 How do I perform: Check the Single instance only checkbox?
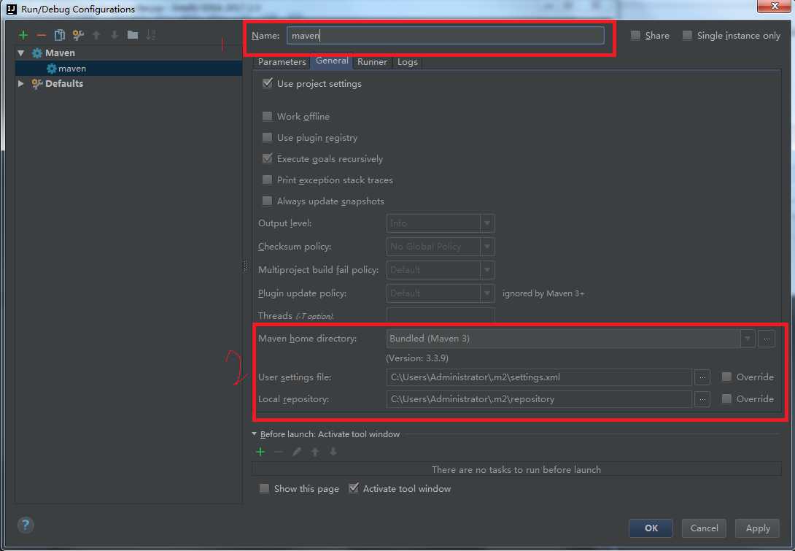pyautogui.click(x=687, y=35)
